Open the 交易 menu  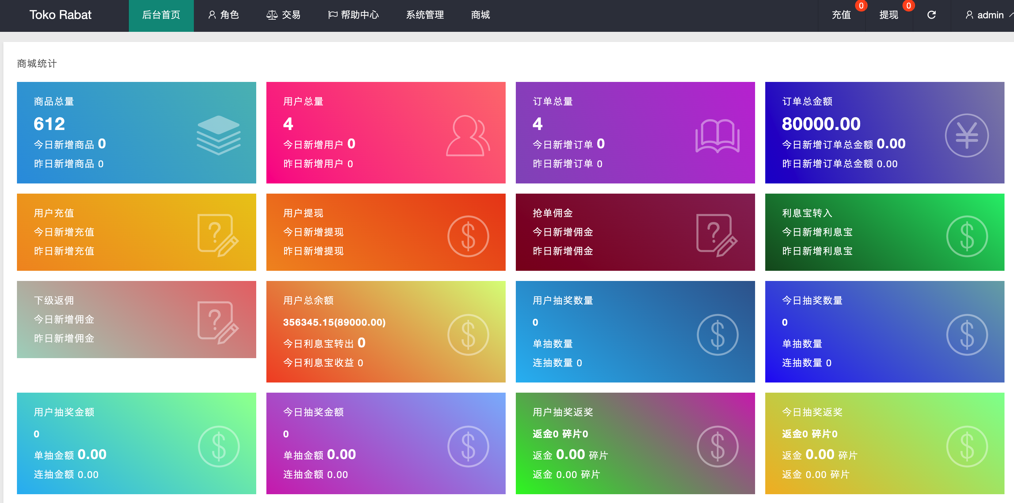[283, 15]
